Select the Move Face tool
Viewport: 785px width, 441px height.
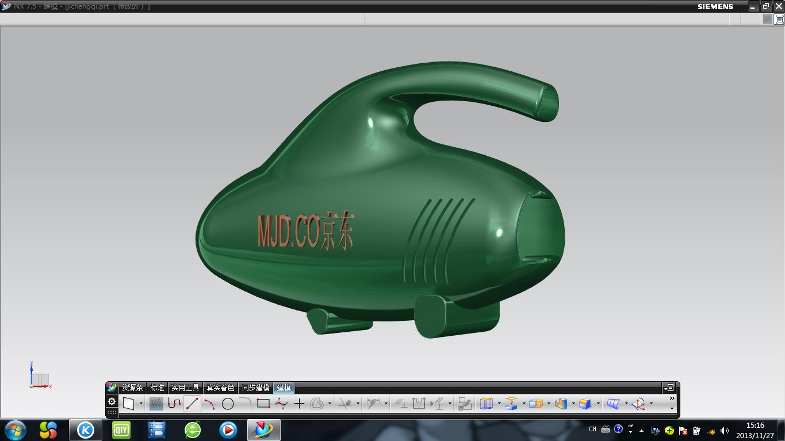pyautogui.click(x=639, y=404)
